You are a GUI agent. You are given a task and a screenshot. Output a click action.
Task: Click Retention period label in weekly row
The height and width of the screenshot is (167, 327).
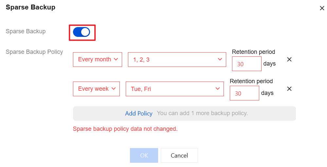click(x=251, y=81)
